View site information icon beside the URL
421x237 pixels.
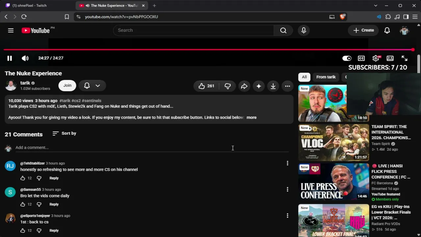(x=78, y=17)
